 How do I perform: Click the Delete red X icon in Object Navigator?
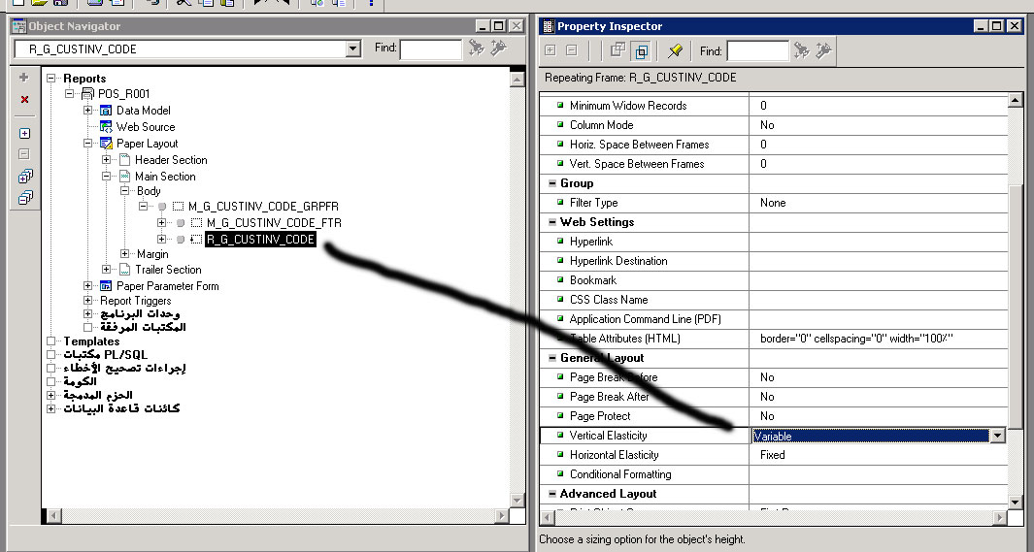(x=24, y=100)
